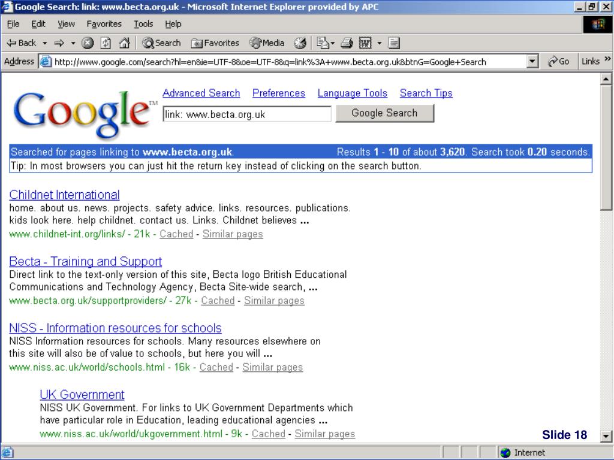Image resolution: width=614 pixels, height=460 pixels.
Task: Click the www.niss.ac.uk/world/schools.html URL text
Action: 87,367
